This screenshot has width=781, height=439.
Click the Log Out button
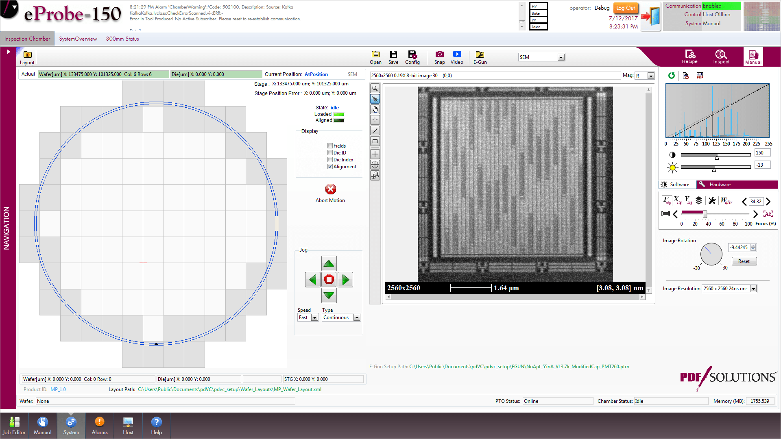[626, 8]
